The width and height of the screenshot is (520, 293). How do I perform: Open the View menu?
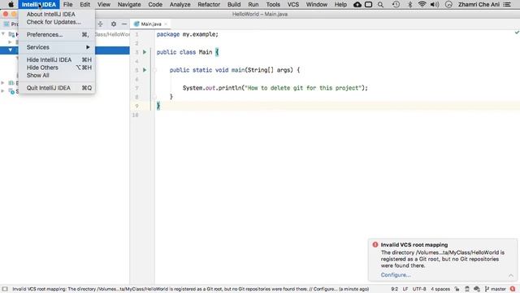(104, 4)
